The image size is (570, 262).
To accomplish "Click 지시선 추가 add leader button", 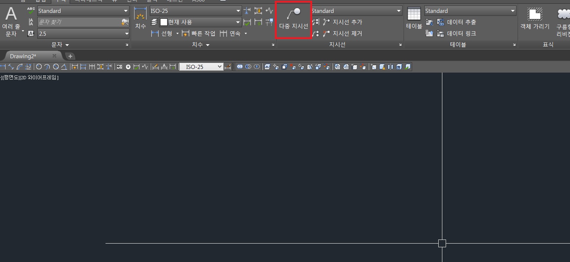I will 343,22.
